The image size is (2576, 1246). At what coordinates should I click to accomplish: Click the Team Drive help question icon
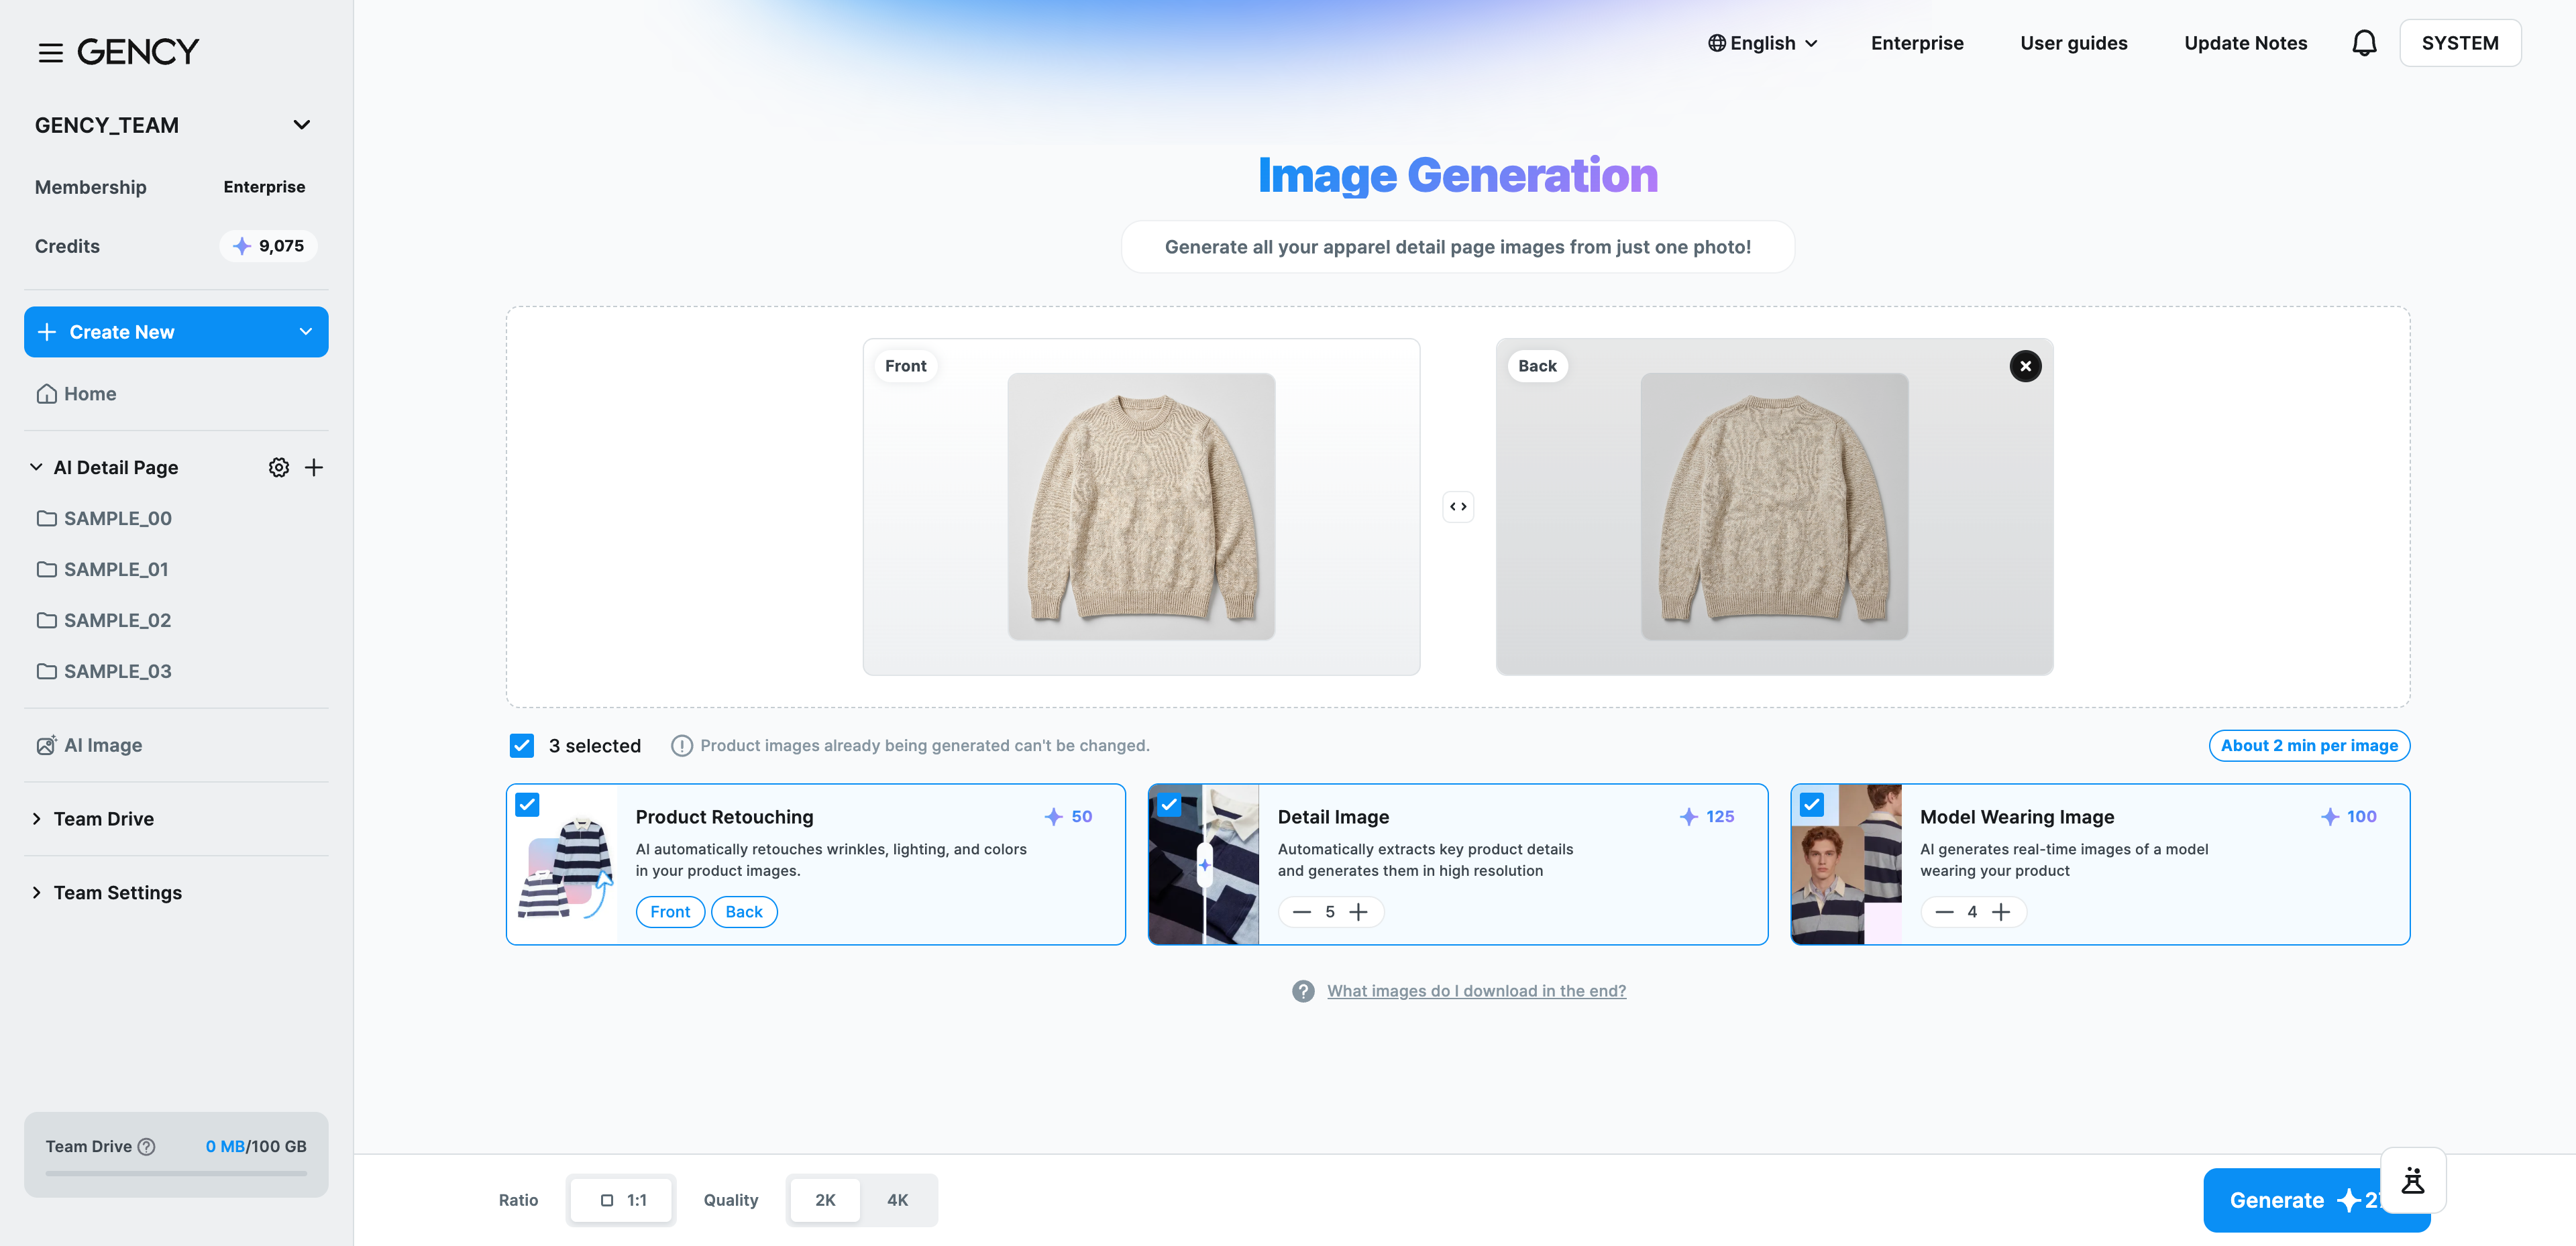(147, 1146)
